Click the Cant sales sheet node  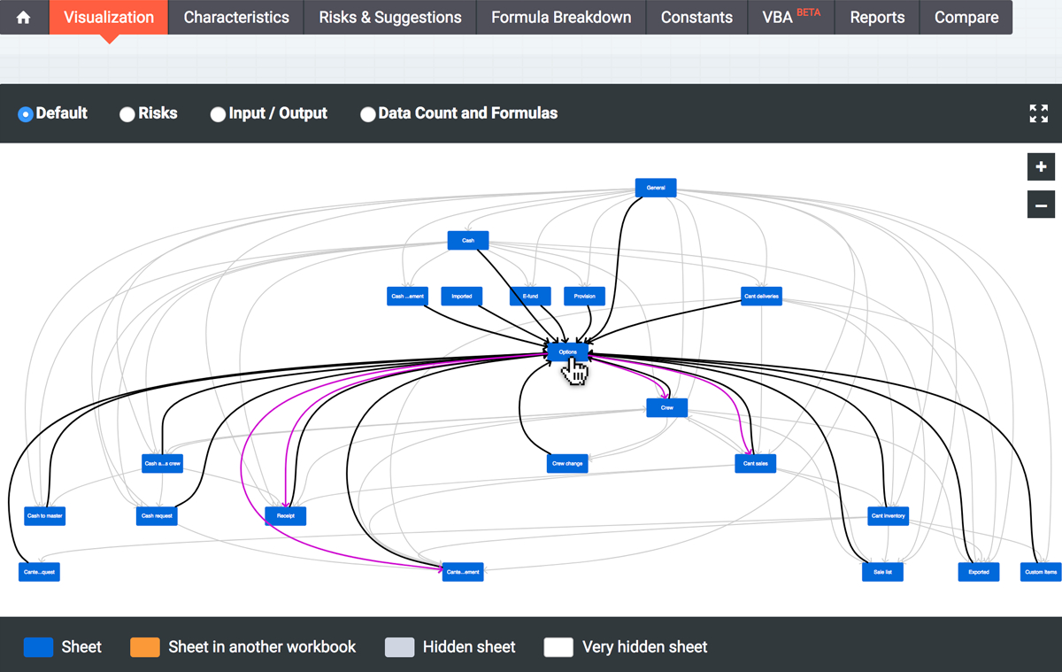pyautogui.click(x=756, y=463)
